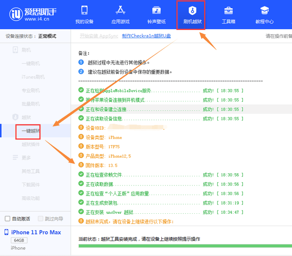The height and width of the screenshot is (256, 292).
Task: Click the note number 2 circle icon
Action: (81, 71)
